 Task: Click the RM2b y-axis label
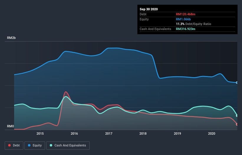click(11, 38)
